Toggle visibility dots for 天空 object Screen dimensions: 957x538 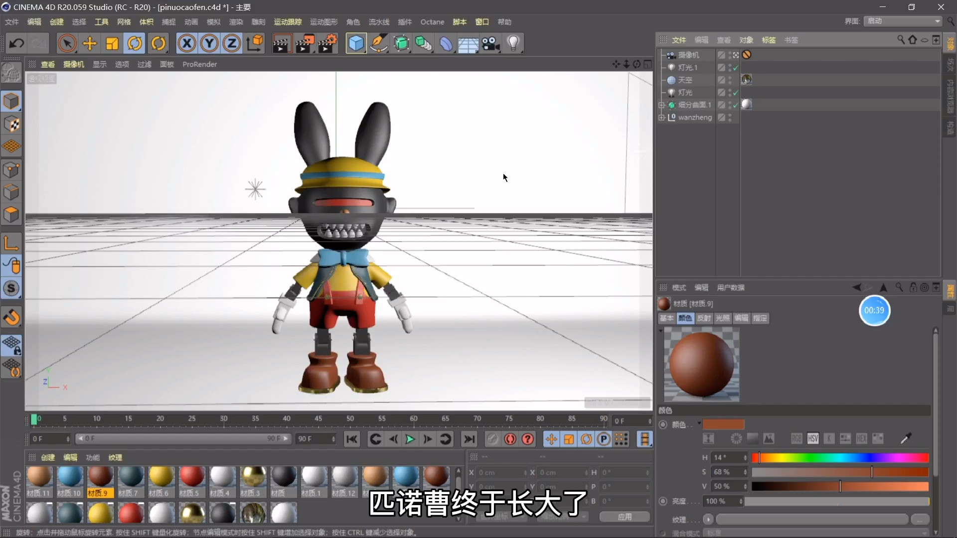click(x=730, y=80)
